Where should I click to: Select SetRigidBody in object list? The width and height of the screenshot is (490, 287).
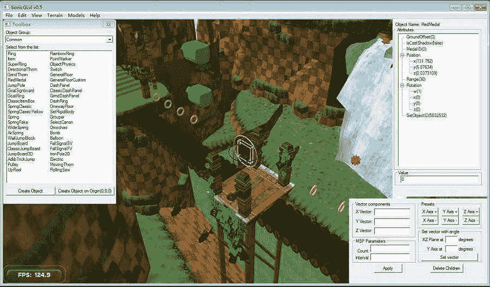pyautogui.click(x=62, y=112)
